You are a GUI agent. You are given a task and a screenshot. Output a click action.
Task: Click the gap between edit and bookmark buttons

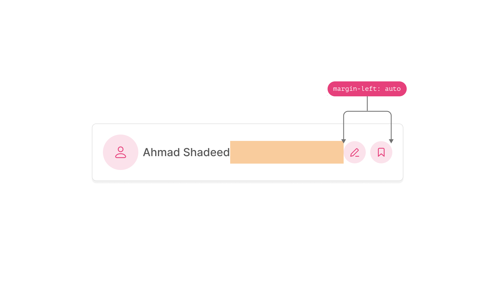[x=368, y=152]
